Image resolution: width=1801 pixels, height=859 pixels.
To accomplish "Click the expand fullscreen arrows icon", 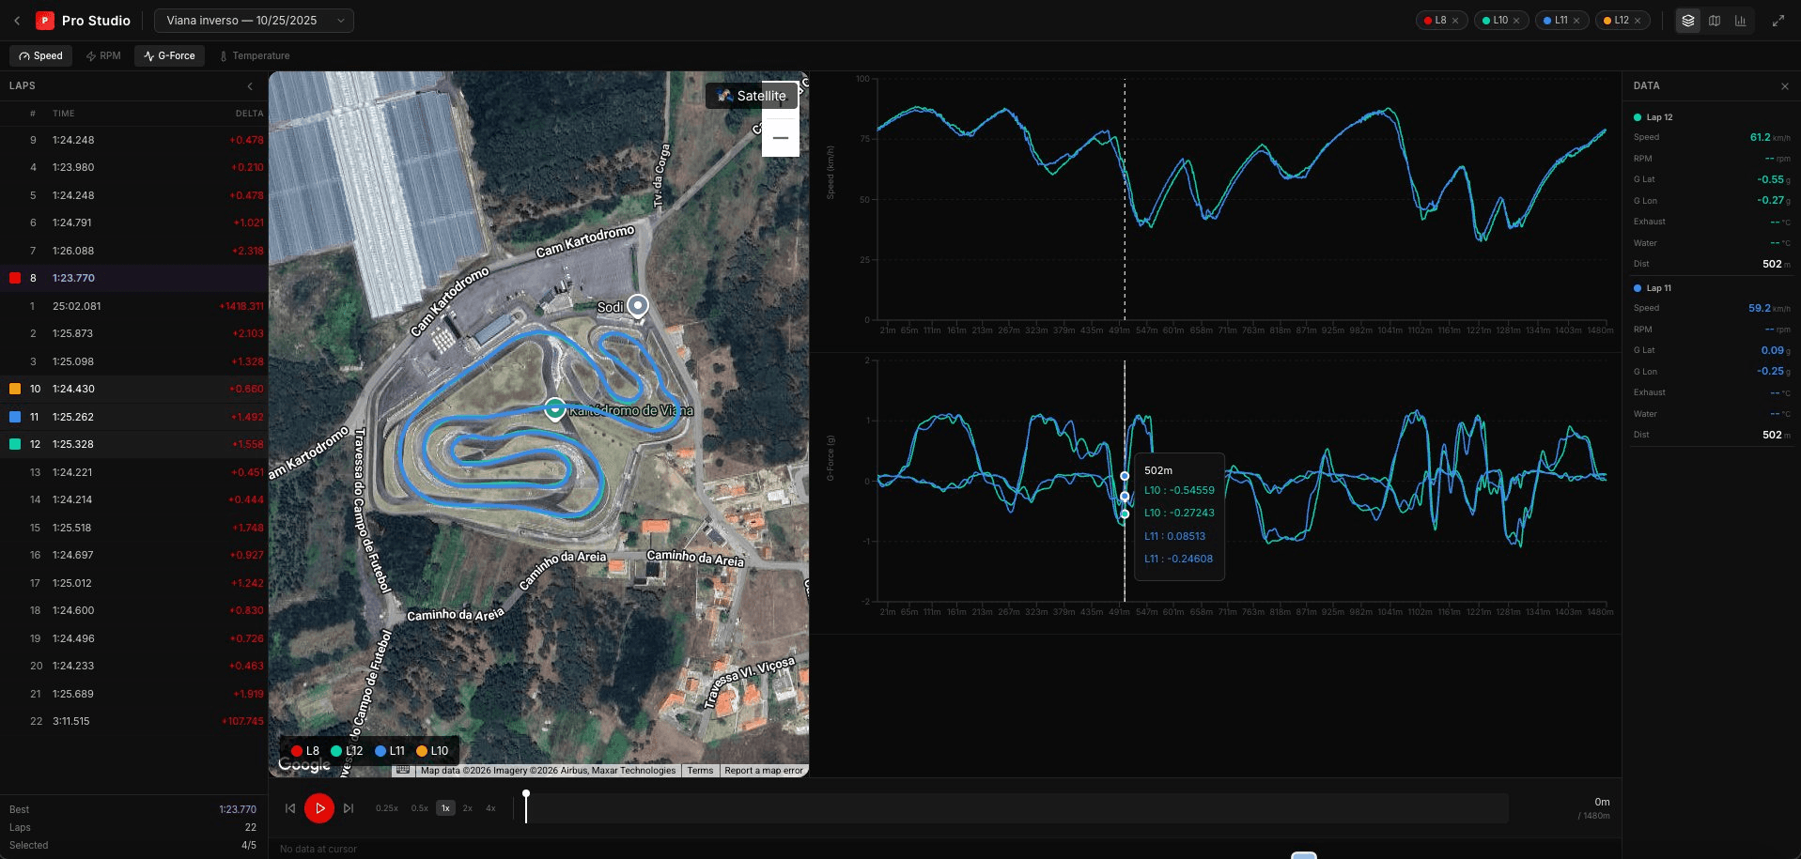I will (x=1778, y=21).
